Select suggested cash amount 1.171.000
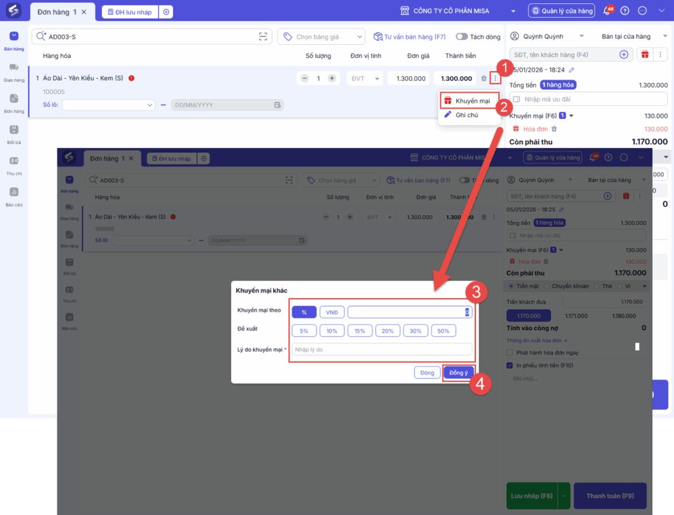Image resolution: width=674 pixels, height=515 pixels. coord(576,316)
